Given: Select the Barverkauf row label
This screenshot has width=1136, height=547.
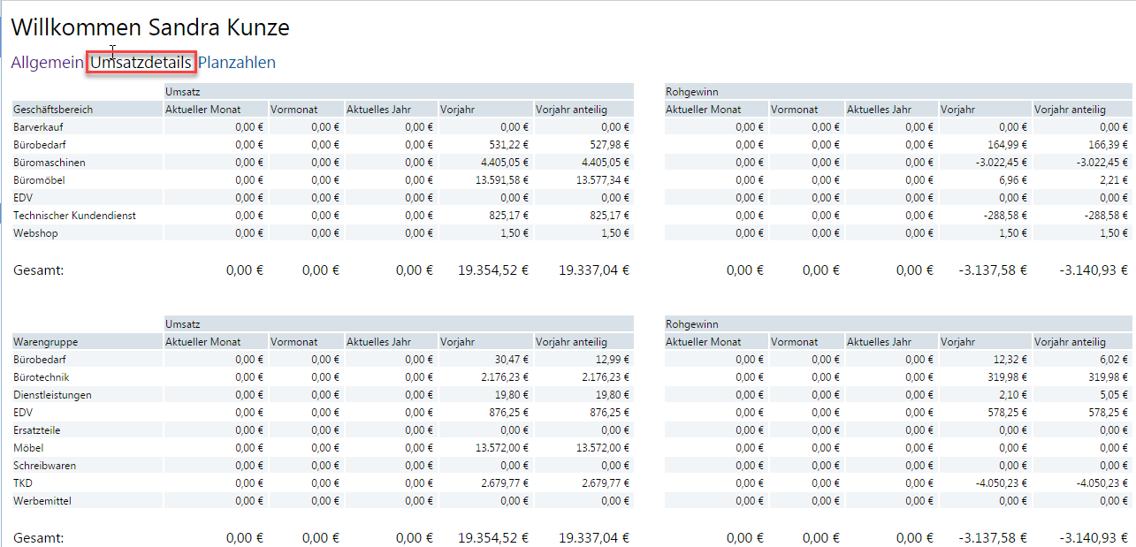Looking at the screenshot, I should point(39,127).
